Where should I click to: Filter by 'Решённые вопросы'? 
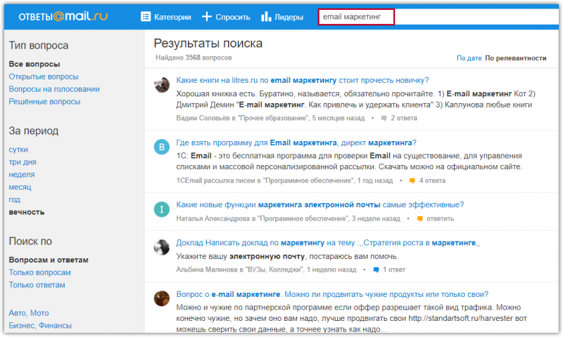(x=44, y=102)
